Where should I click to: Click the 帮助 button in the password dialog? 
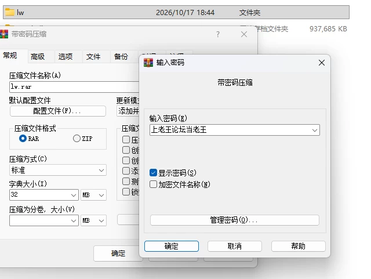pos(299,247)
